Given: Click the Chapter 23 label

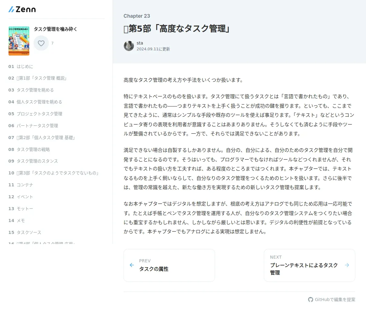Looking at the screenshot, I should (x=137, y=16).
